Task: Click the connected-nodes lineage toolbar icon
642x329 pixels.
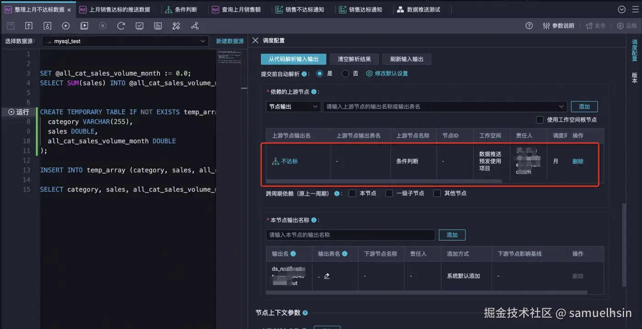Action: (194, 26)
